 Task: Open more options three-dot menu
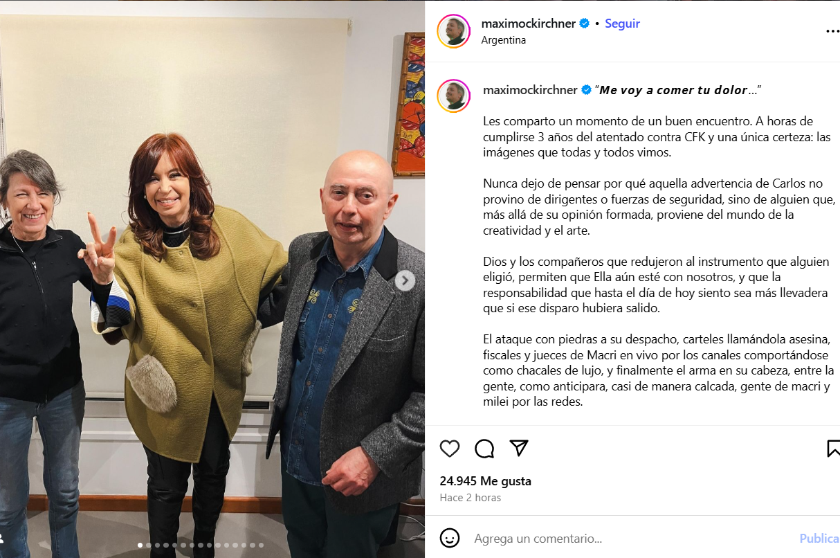click(832, 31)
